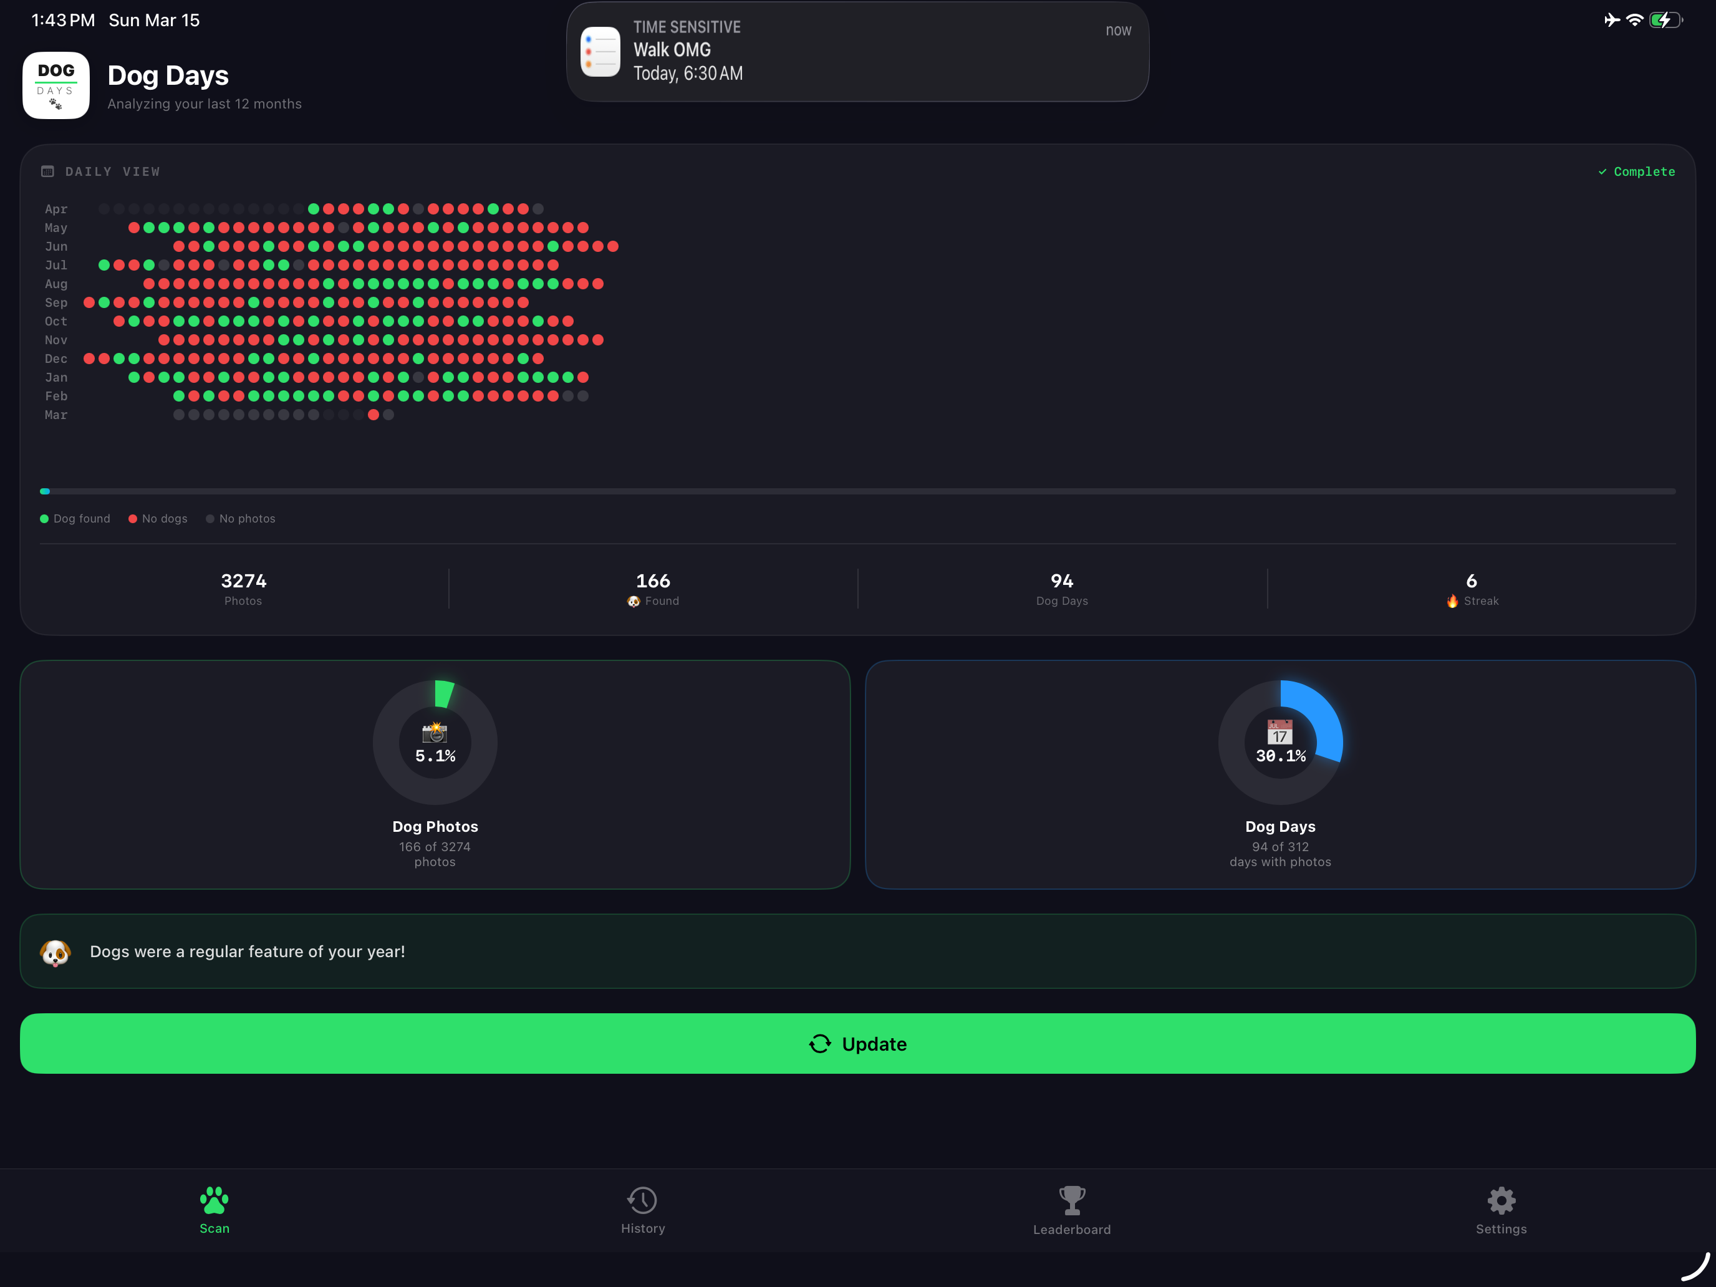Tap the lone red dot in the Mar row

373,415
